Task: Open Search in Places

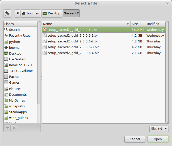Action: [20, 30]
